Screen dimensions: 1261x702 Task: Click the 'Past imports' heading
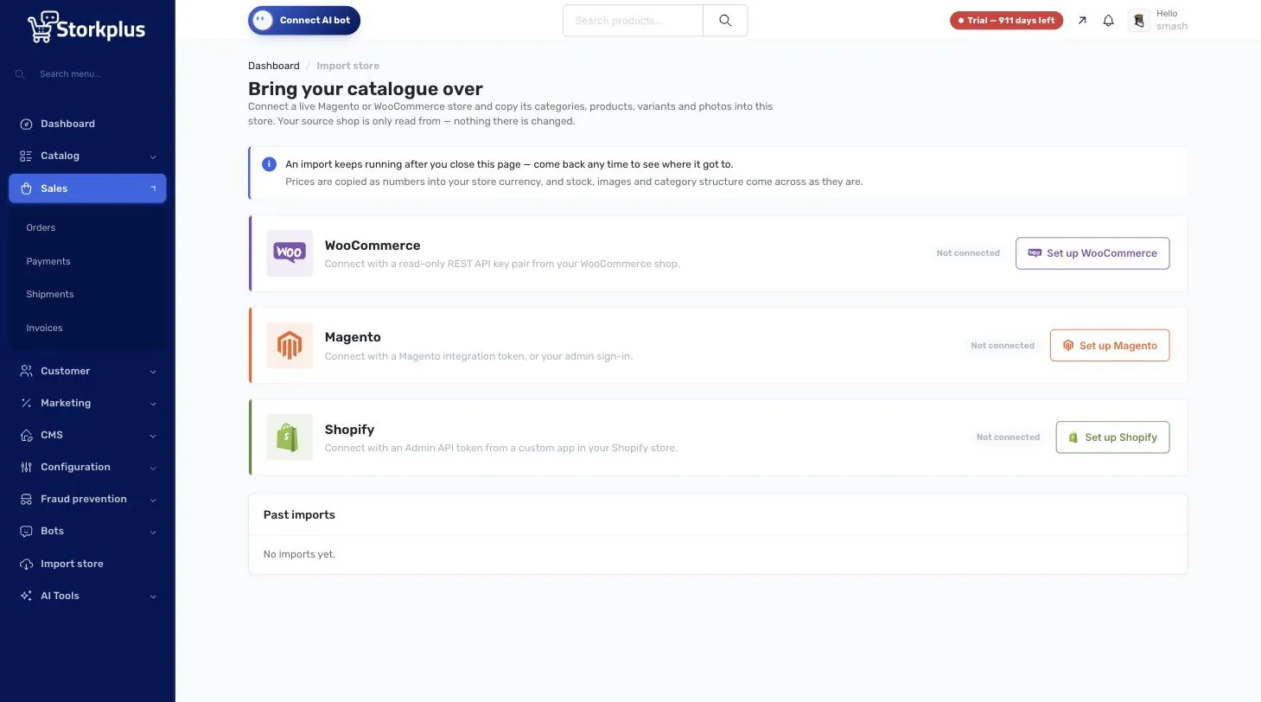coord(299,514)
